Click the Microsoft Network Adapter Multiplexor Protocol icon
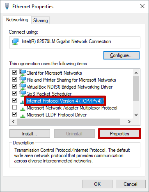 tap(22, 109)
